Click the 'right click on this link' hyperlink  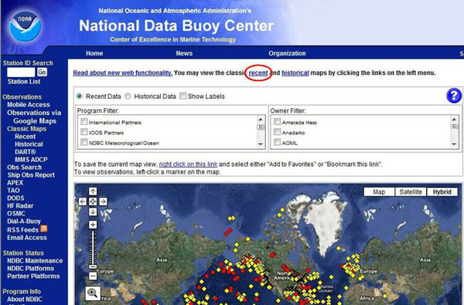pyautogui.click(x=188, y=164)
